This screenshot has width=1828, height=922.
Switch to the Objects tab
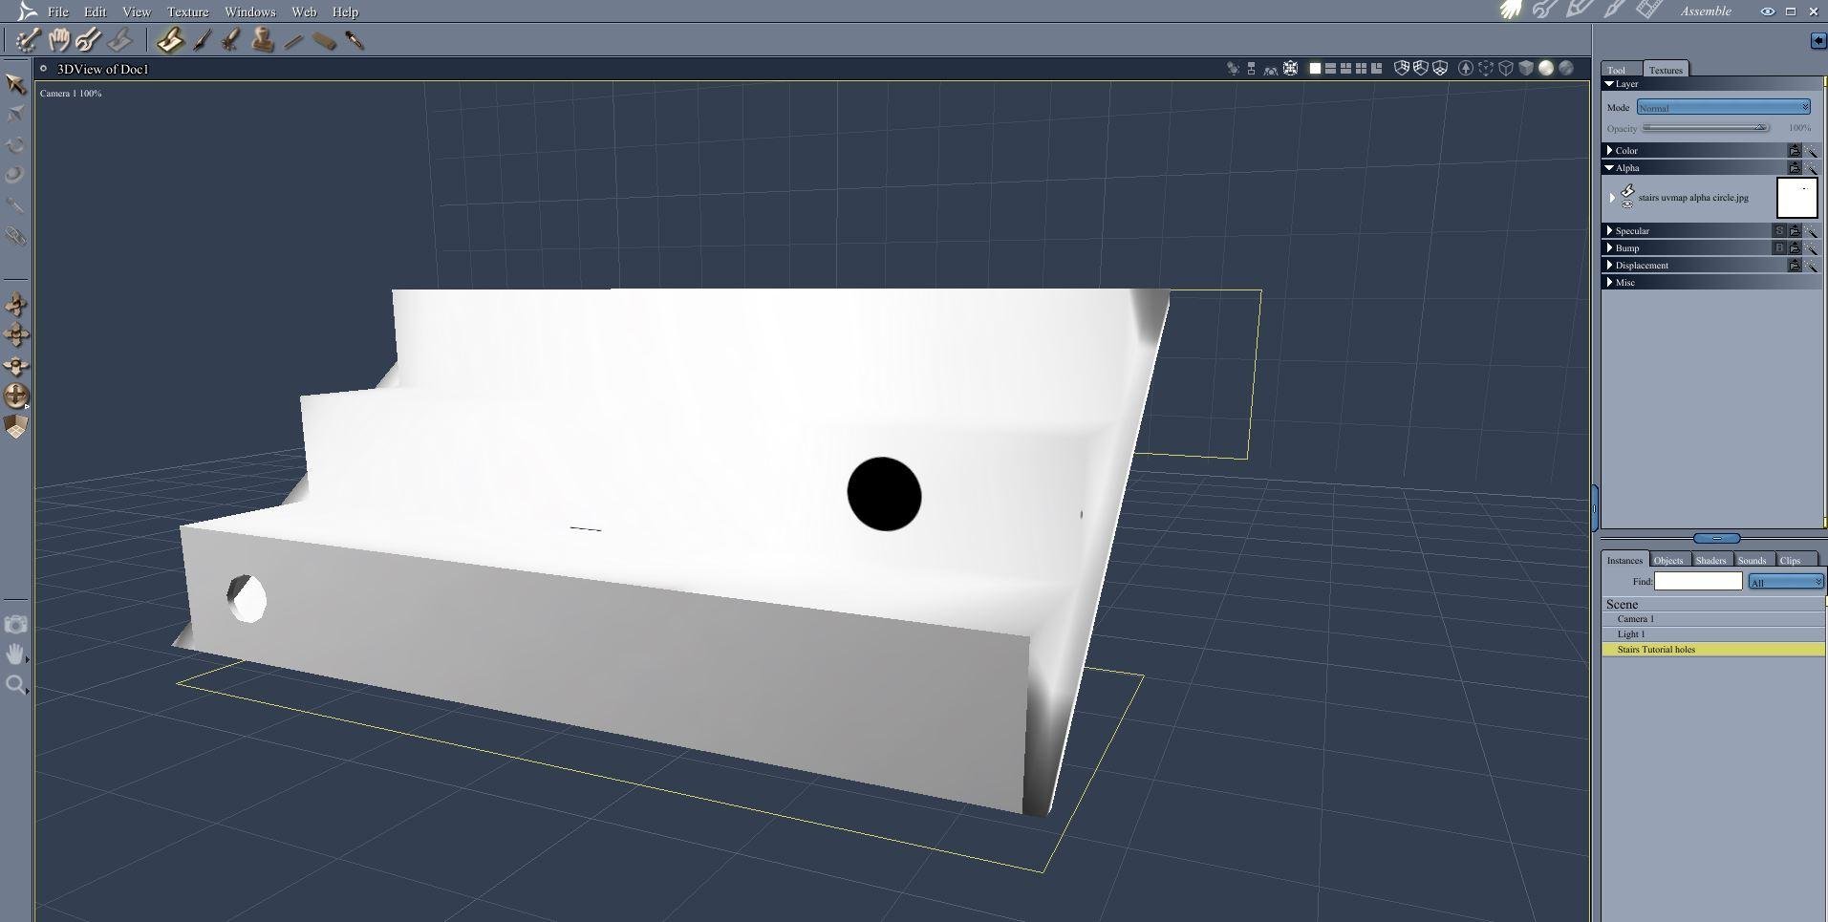(x=1668, y=561)
